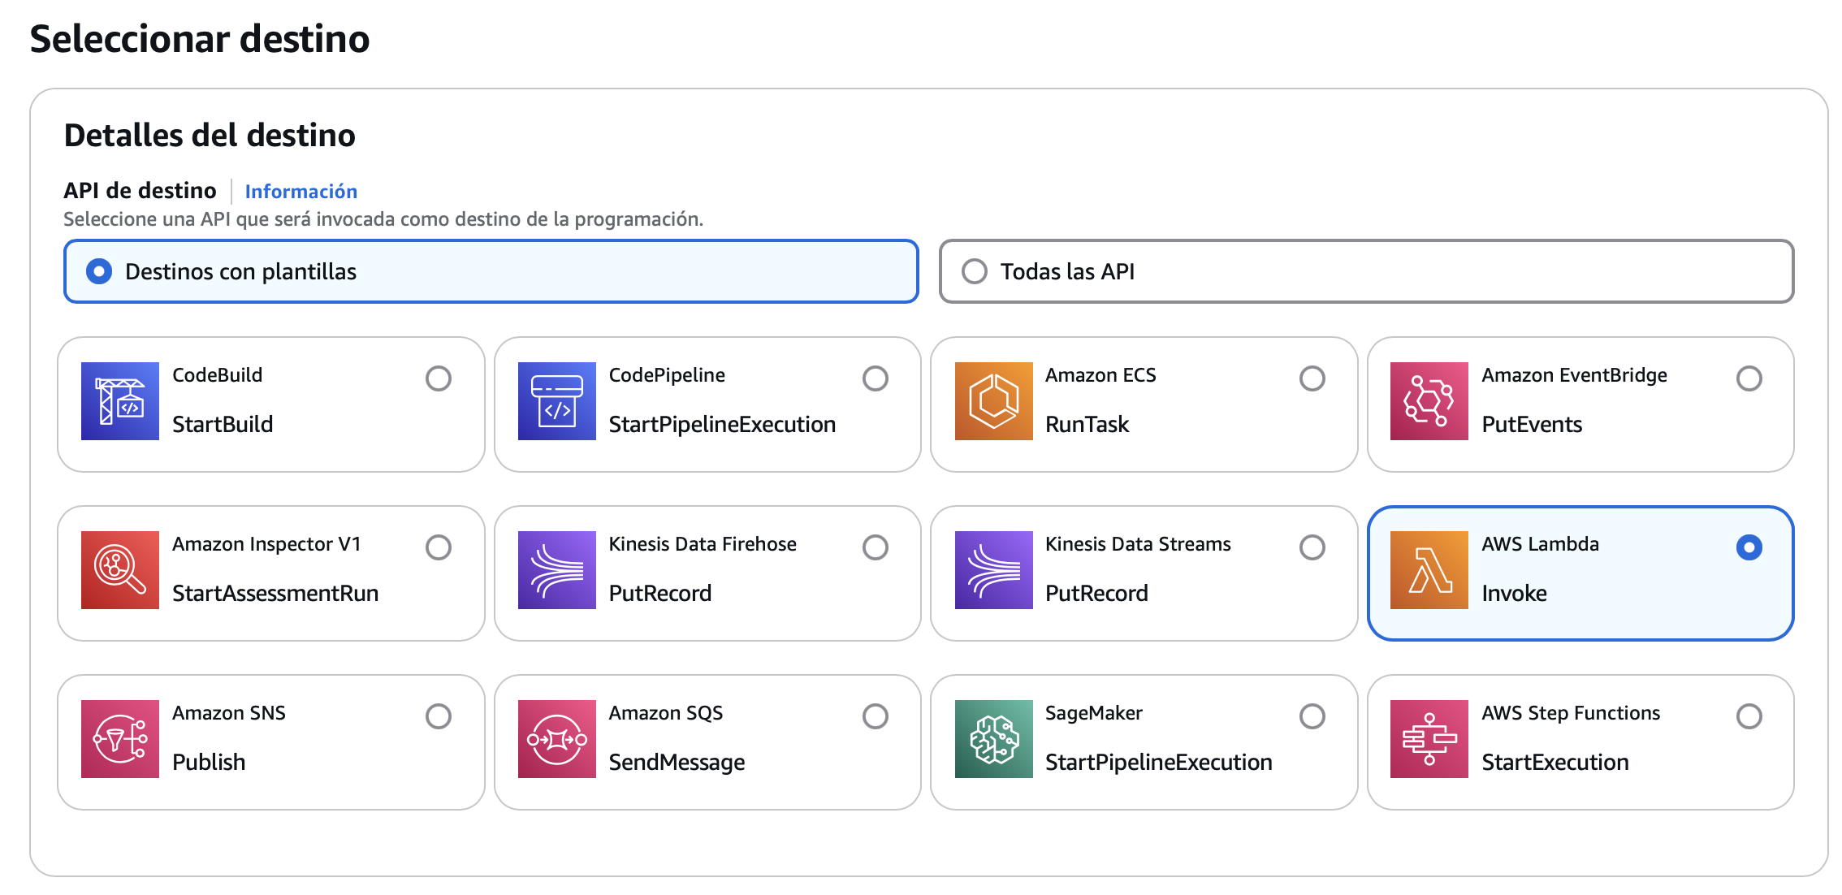The height and width of the screenshot is (895, 1842).
Task: Click the Amazon SQS icon
Action: (x=557, y=739)
